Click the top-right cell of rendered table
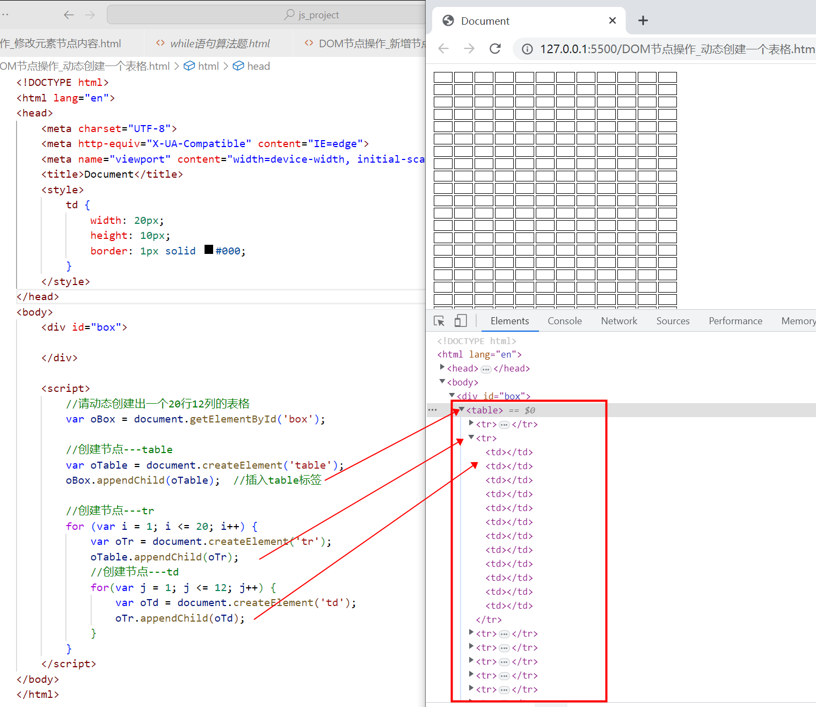This screenshot has height=707, width=816. tap(667, 77)
